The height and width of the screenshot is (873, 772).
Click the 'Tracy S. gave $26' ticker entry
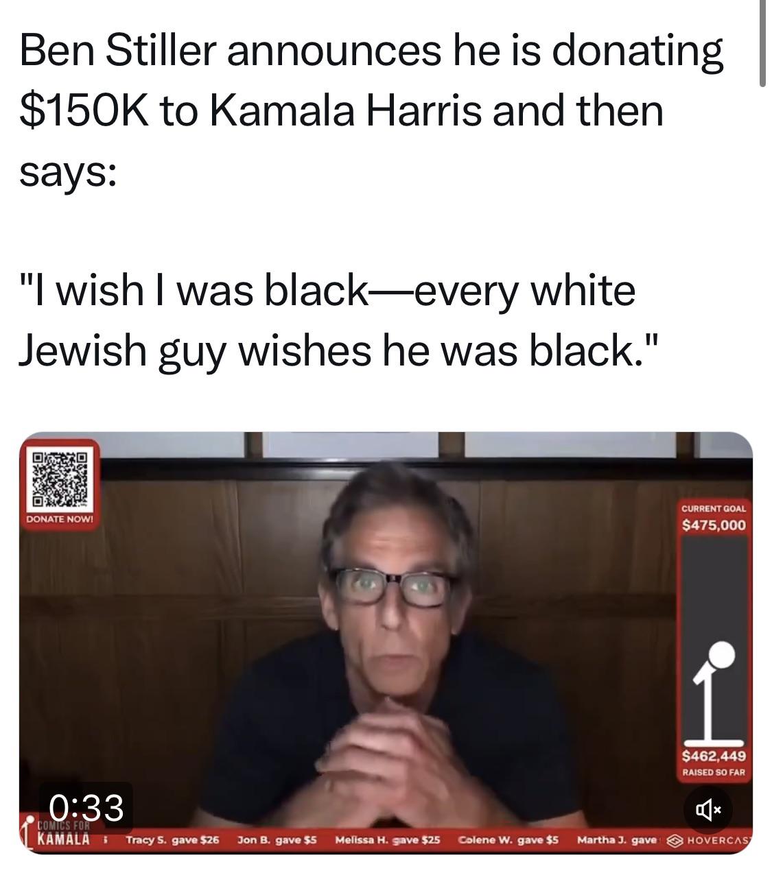click(172, 839)
